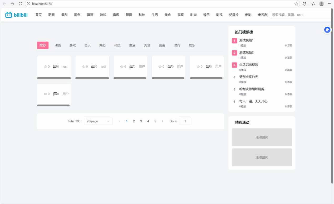
Task: Click the browser refresh icon
Action: [x=21, y=4]
